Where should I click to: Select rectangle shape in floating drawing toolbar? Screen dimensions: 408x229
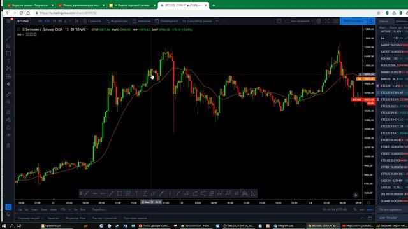point(120,193)
